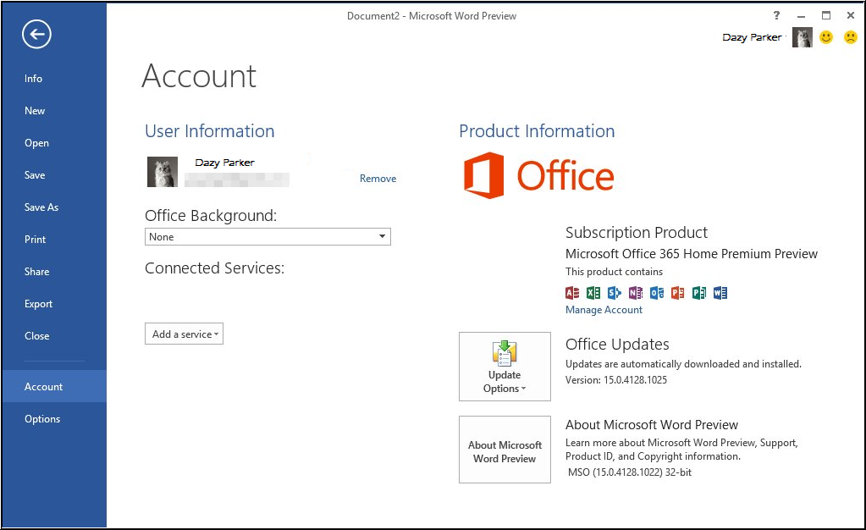Viewport: 866px width, 530px height.
Task: Click the blue SharePoint S product icon
Action: coord(614,292)
